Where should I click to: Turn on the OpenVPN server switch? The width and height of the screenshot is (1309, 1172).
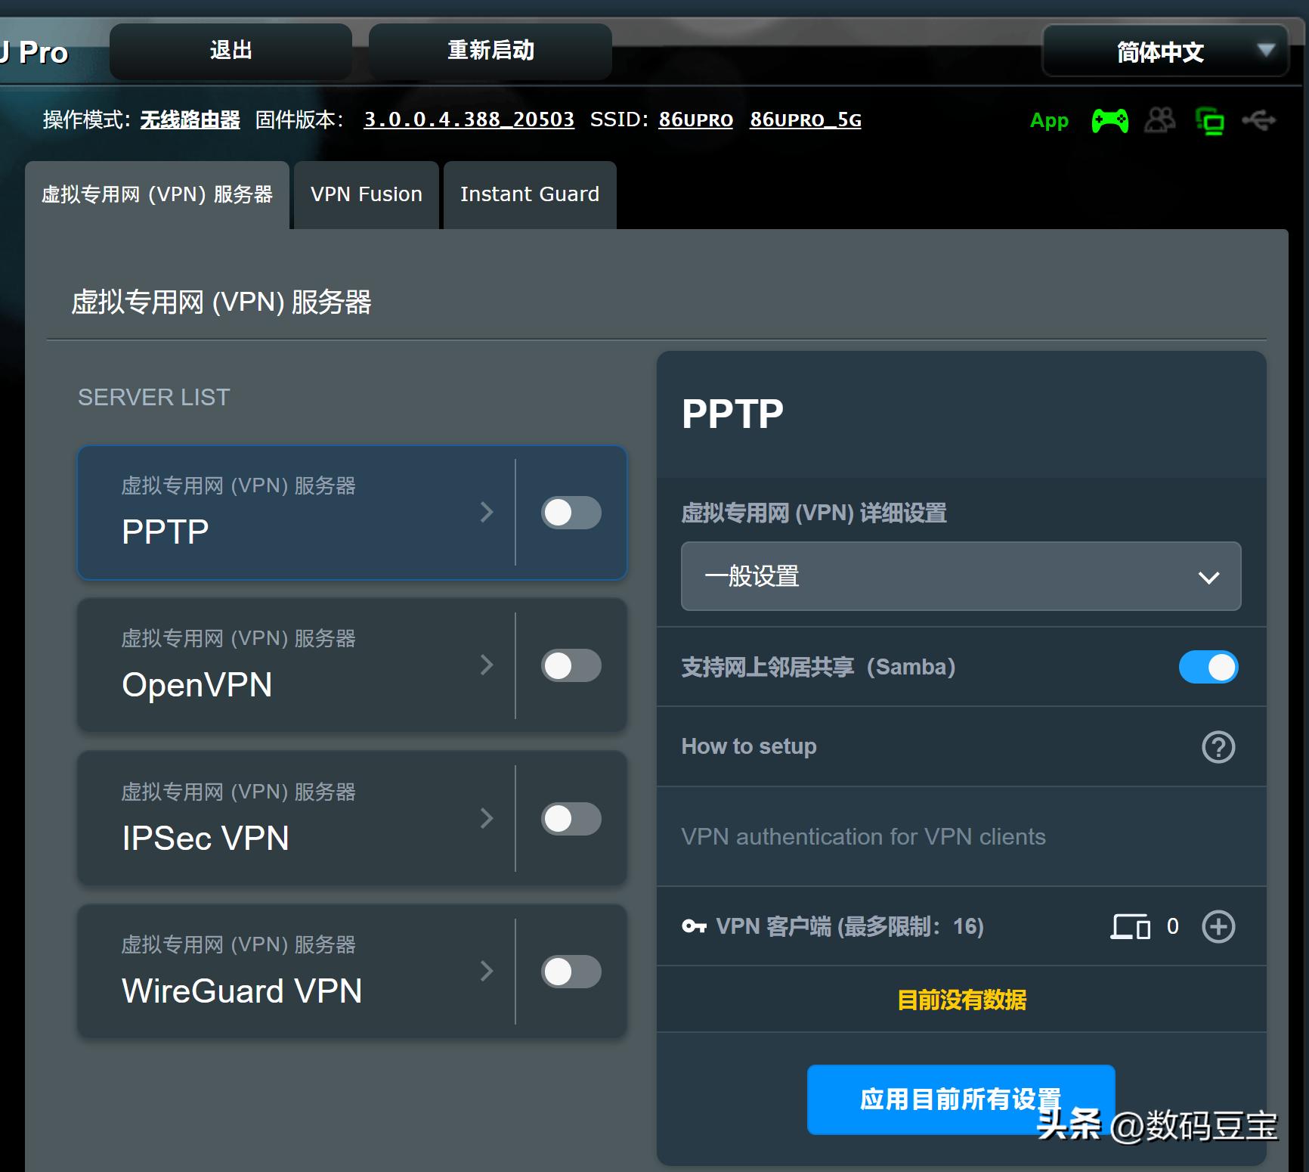tap(571, 665)
